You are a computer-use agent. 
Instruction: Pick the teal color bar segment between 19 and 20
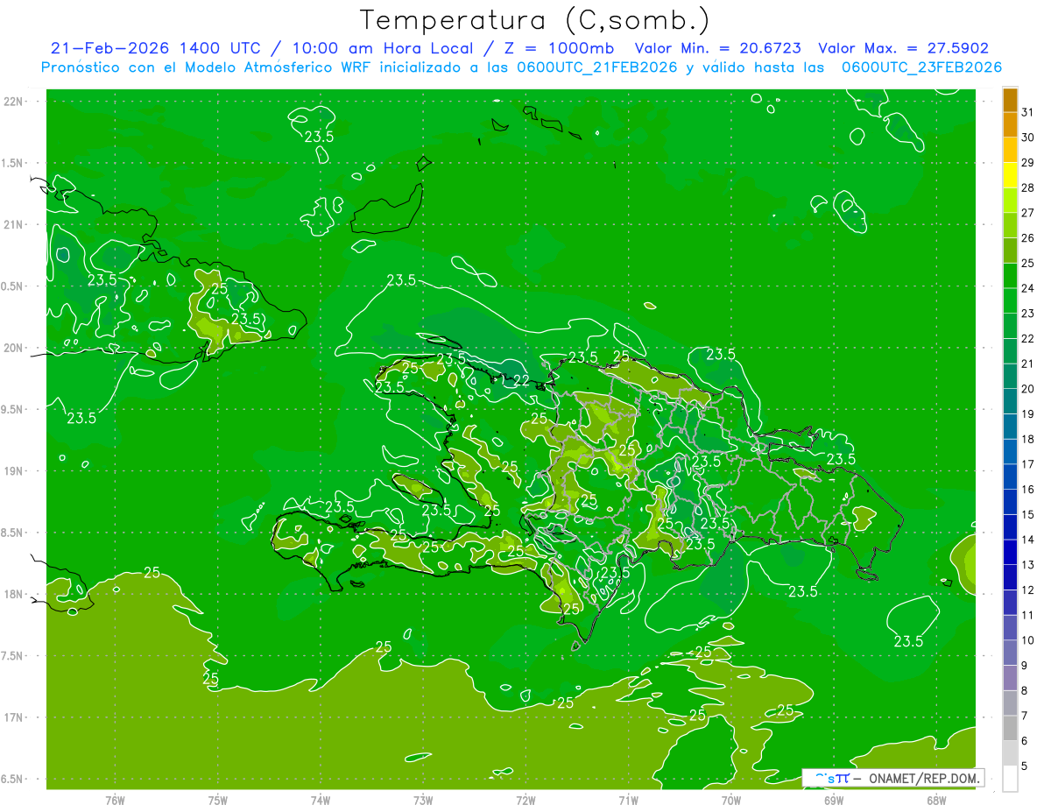pos(1010,401)
